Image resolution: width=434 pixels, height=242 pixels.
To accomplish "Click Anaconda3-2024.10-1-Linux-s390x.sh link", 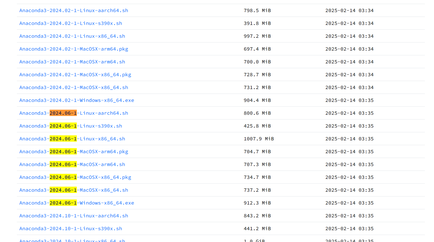I will pos(71,229).
